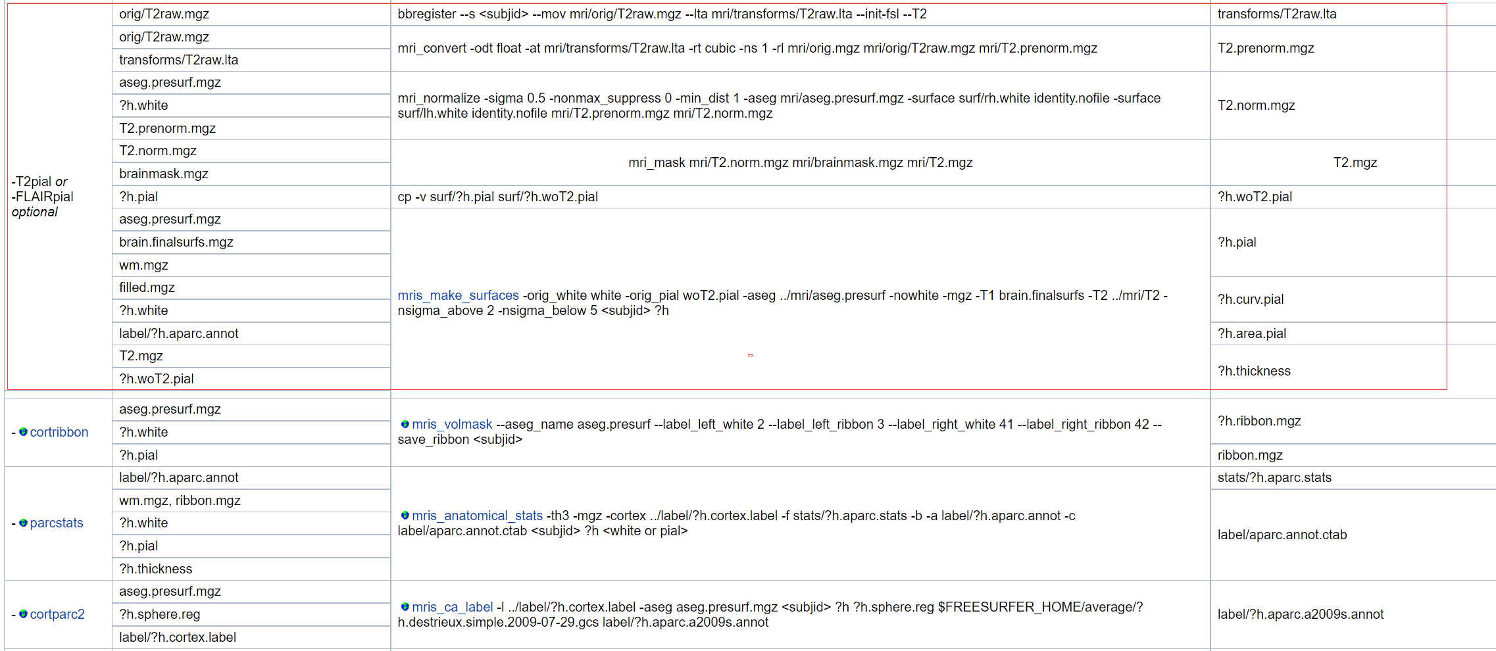The image size is (1496, 651).
Task: Select the bbregister command text cell
Action: (x=799, y=13)
